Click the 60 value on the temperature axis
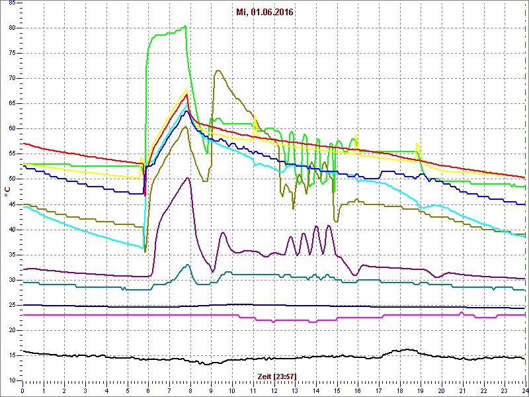The image size is (529, 397). (x=12, y=128)
